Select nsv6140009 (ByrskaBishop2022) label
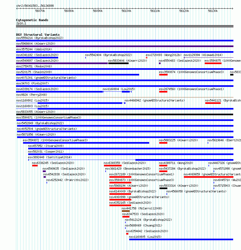This screenshot has width=241, height=250. tap(133, 192)
